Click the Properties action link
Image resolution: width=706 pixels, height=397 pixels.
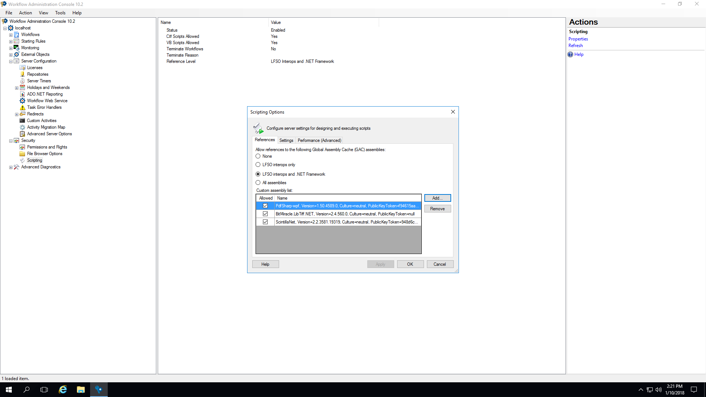coord(578,39)
